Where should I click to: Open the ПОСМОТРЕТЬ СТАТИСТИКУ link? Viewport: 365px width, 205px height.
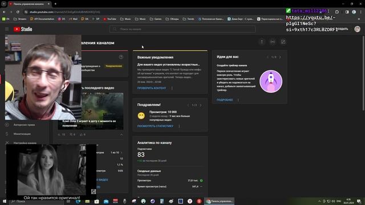point(155,126)
